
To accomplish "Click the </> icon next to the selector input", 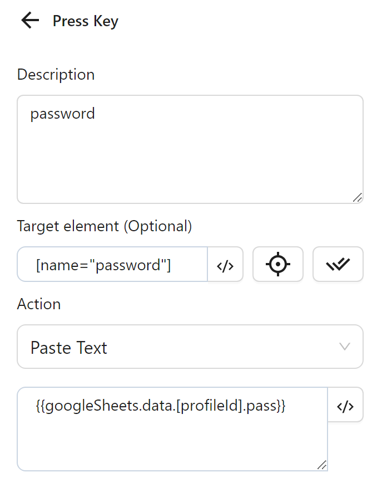I will (225, 264).
